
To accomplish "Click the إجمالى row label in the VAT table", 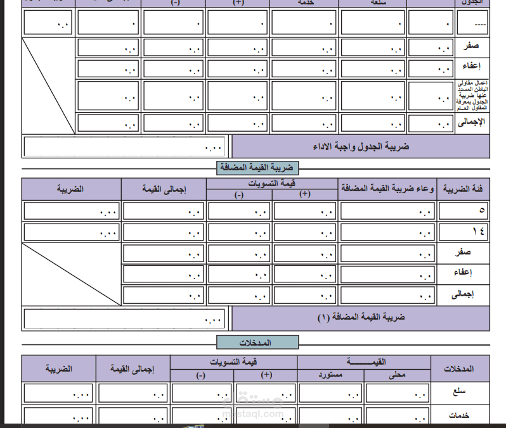I will tap(462, 294).
